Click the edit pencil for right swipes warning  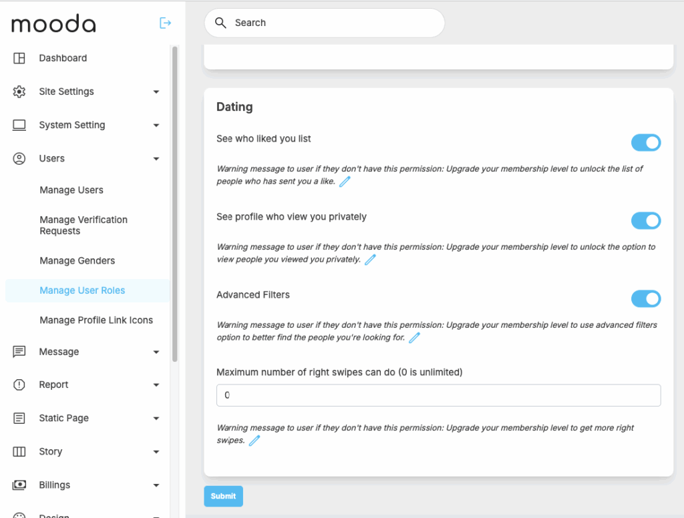click(254, 441)
